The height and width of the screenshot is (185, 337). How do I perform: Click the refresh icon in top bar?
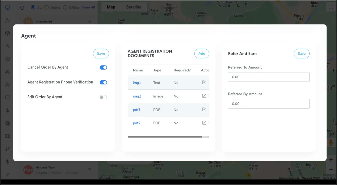coord(22,8)
